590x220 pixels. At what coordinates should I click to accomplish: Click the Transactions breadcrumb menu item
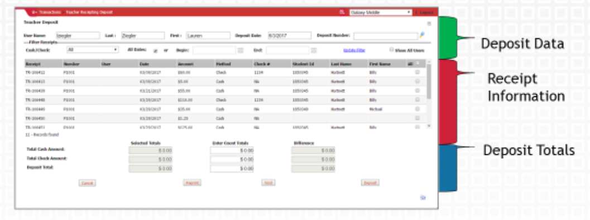click(x=50, y=12)
